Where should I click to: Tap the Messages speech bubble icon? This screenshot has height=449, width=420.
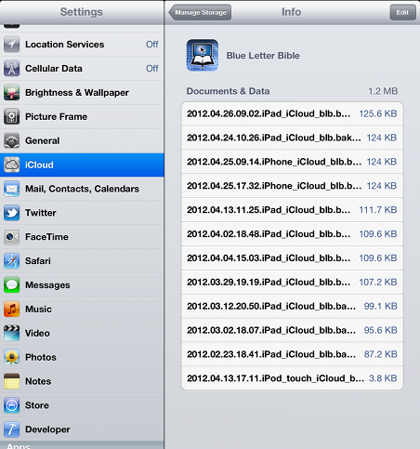point(12,285)
